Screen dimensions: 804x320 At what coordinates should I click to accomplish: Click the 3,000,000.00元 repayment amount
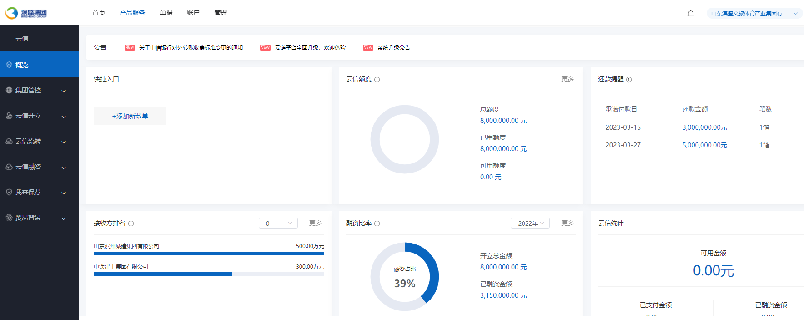(x=704, y=127)
